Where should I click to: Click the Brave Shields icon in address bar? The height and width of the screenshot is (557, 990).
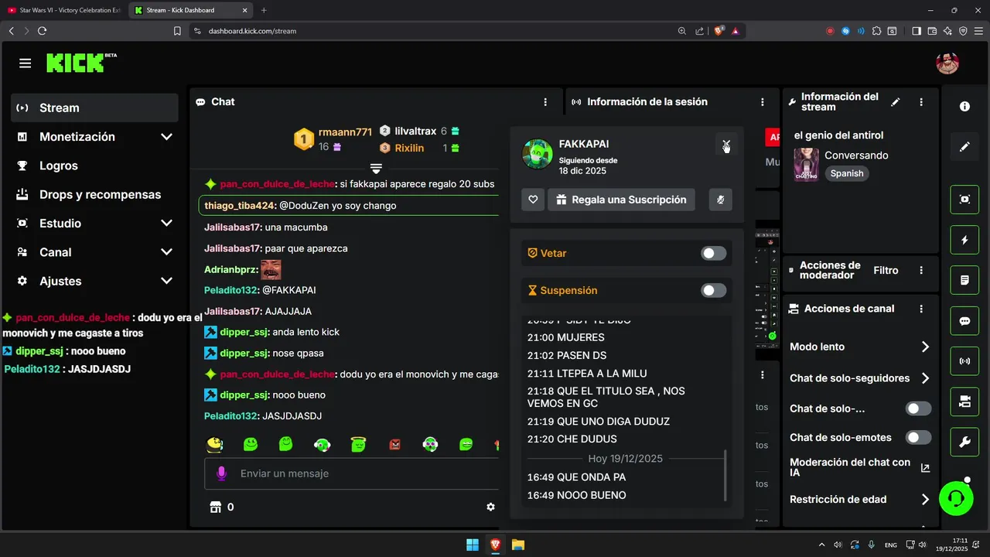point(719,31)
